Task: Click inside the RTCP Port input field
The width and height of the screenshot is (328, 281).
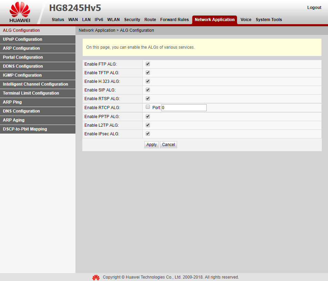Action: (x=184, y=107)
